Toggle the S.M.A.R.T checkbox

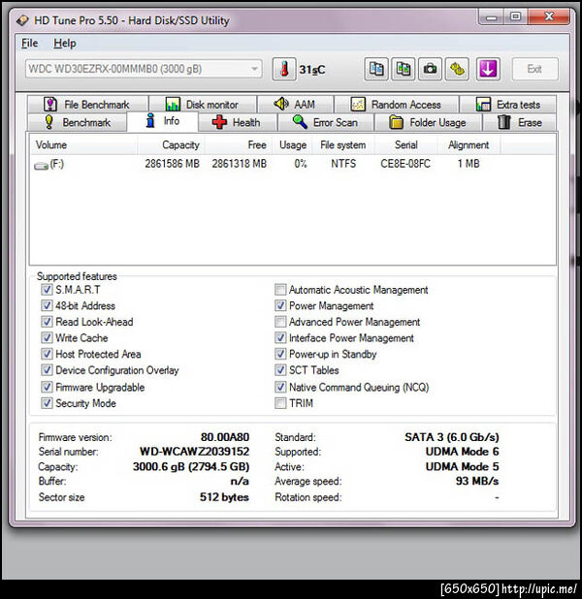pyautogui.click(x=47, y=290)
